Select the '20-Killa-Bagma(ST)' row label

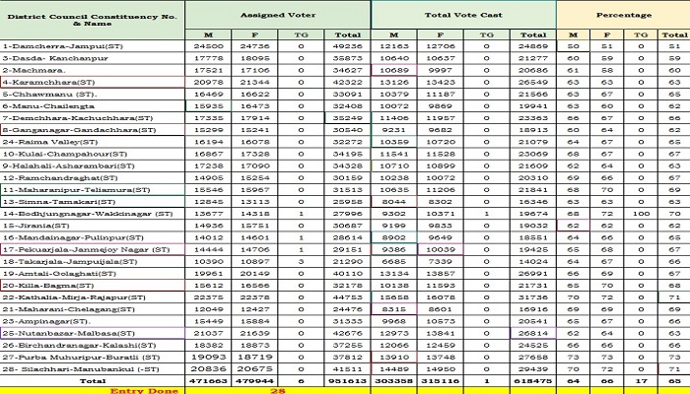(41, 287)
